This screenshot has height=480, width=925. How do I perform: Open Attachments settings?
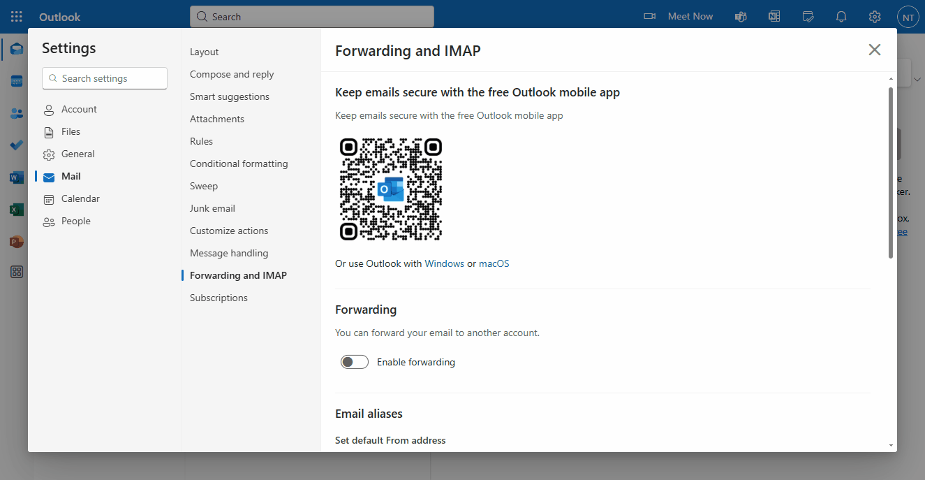(x=217, y=119)
